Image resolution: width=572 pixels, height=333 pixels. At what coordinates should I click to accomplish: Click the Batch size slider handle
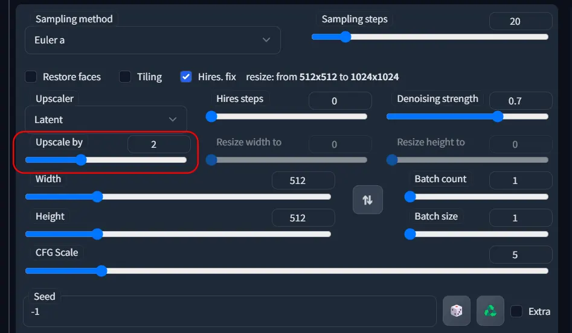tap(410, 234)
